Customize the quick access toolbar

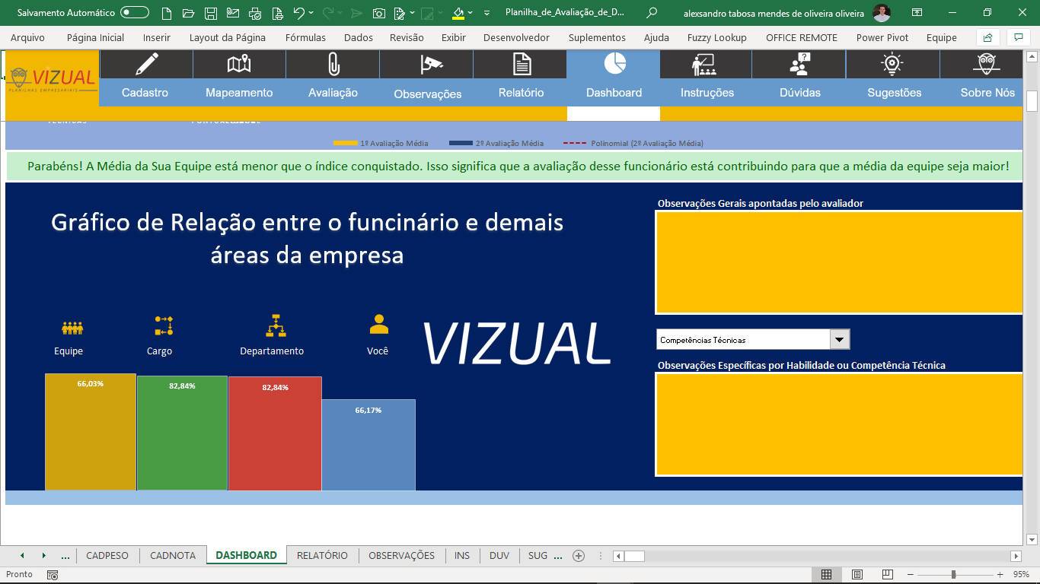click(x=487, y=13)
